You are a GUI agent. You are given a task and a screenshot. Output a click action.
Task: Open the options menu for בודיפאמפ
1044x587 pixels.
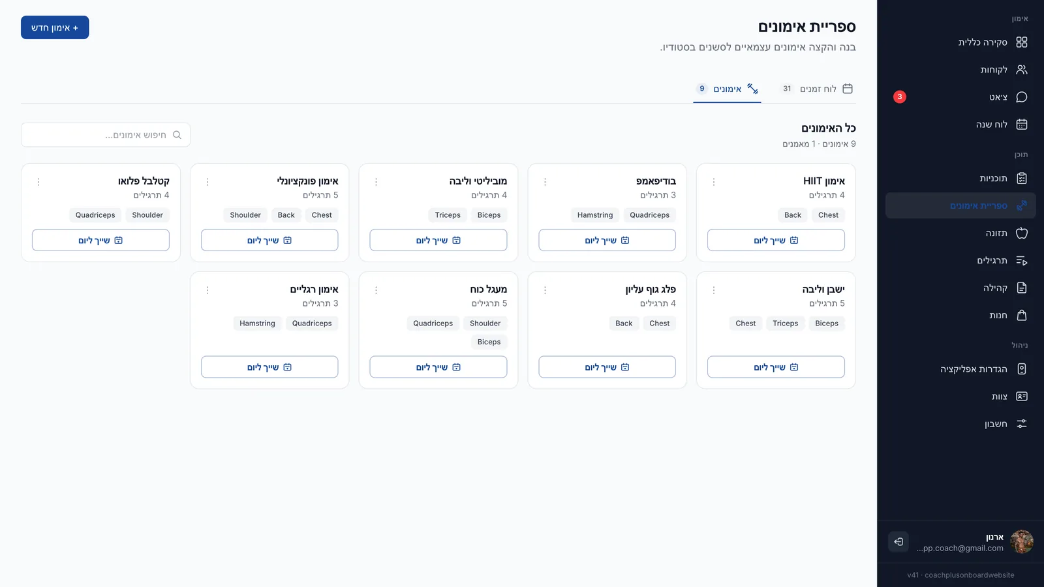point(545,182)
